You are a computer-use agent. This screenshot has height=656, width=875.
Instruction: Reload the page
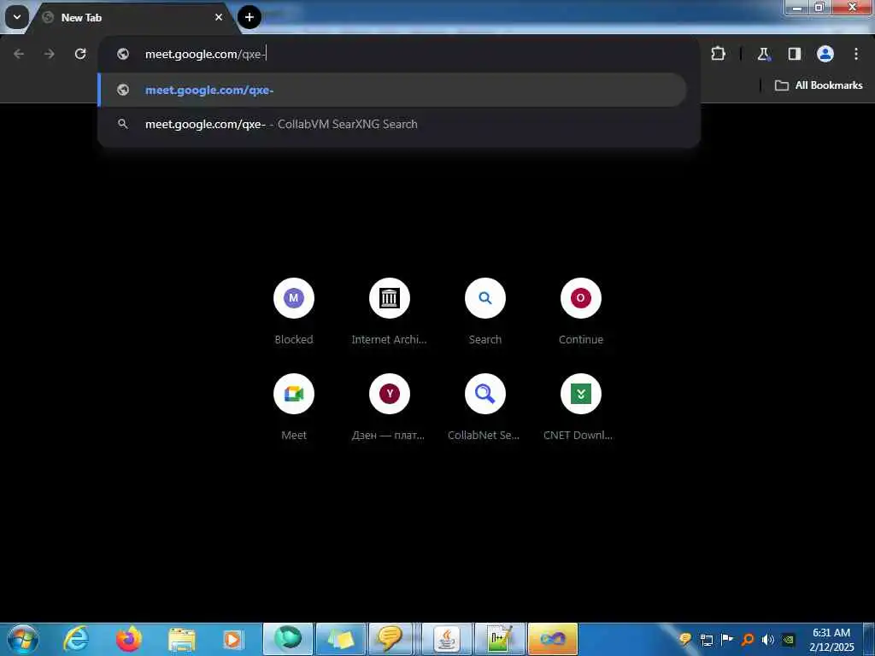point(80,54)
